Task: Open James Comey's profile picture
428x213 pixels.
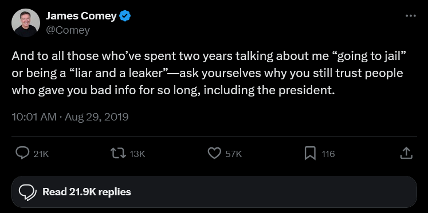Action: coord(26,23)
